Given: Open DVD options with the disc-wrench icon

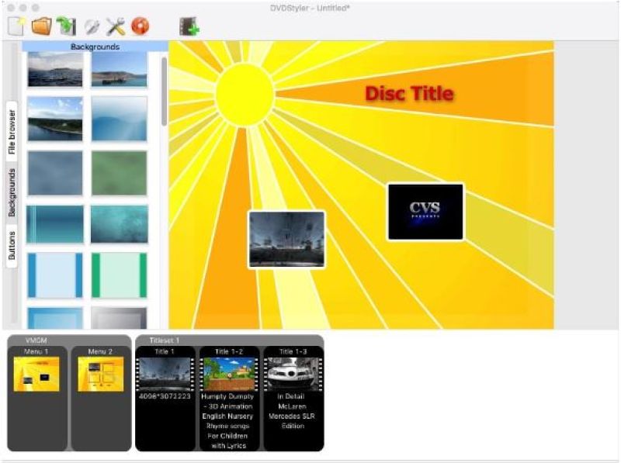Looking at the screenshot, I should tap(92, 26).
